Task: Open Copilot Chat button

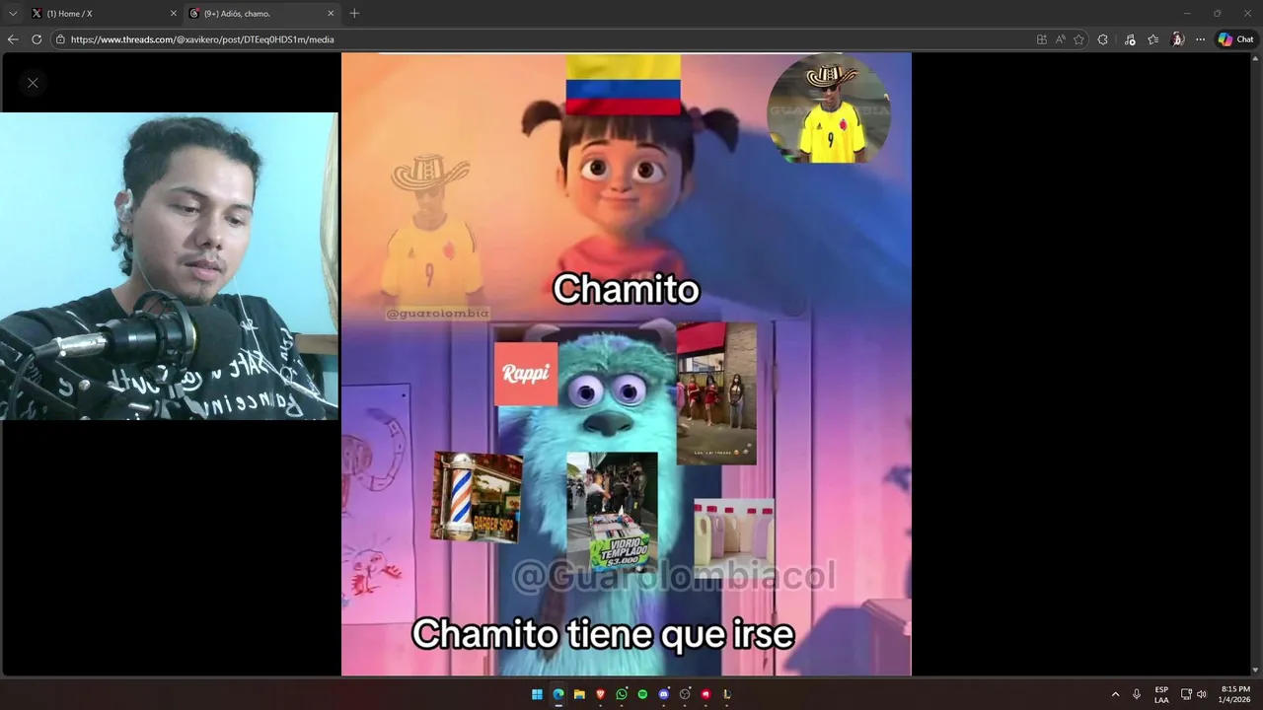Action: [x=1235, y=39]
